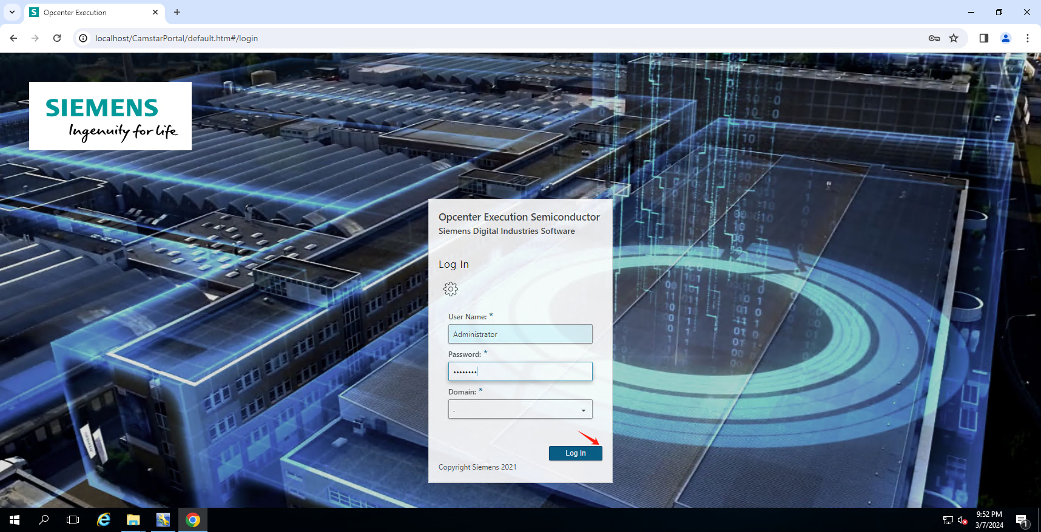This screenshot has height=532, width=1041.
Task: Open saved passwords key icon
Action: 934,38
